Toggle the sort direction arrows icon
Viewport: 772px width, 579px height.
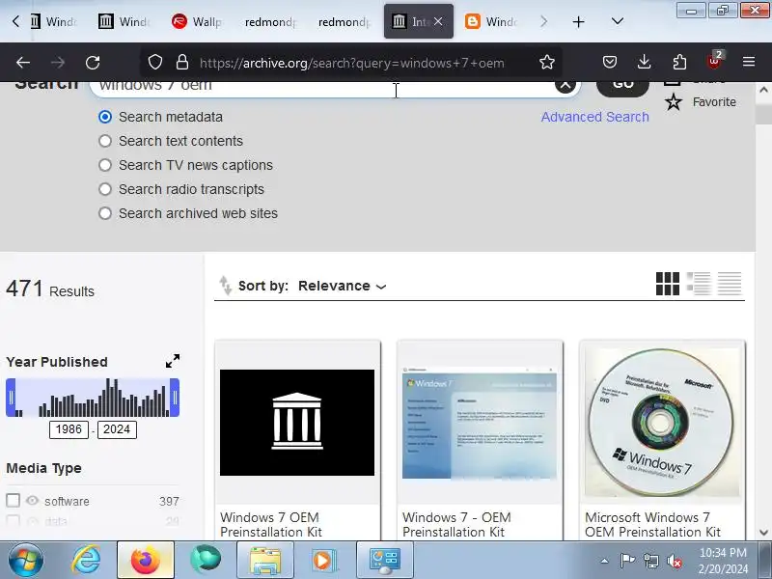pos(225,286)
